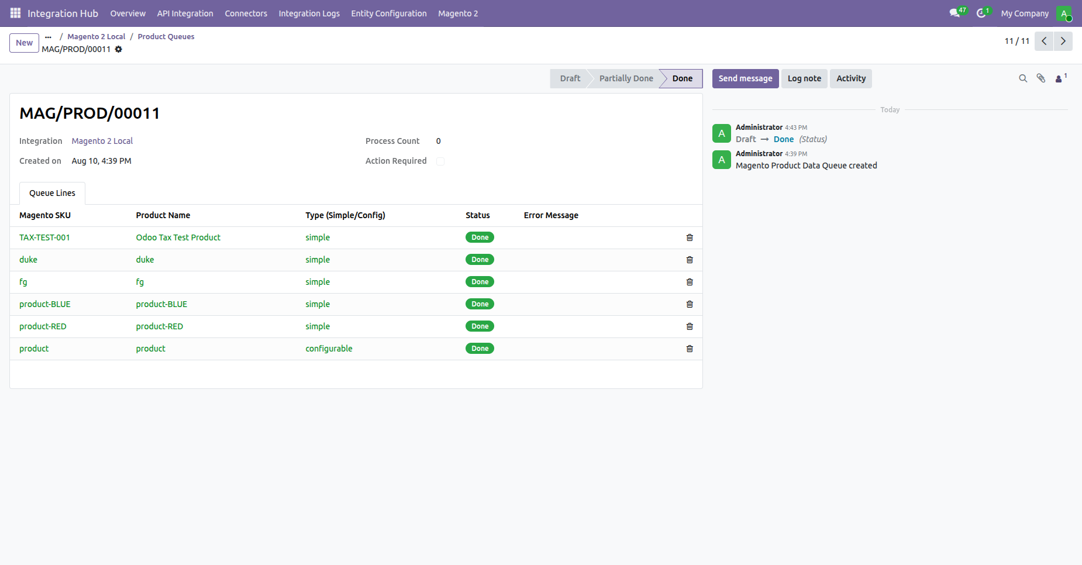Go to previous record arrow

pyautogui.click(x=1044, y=41)
